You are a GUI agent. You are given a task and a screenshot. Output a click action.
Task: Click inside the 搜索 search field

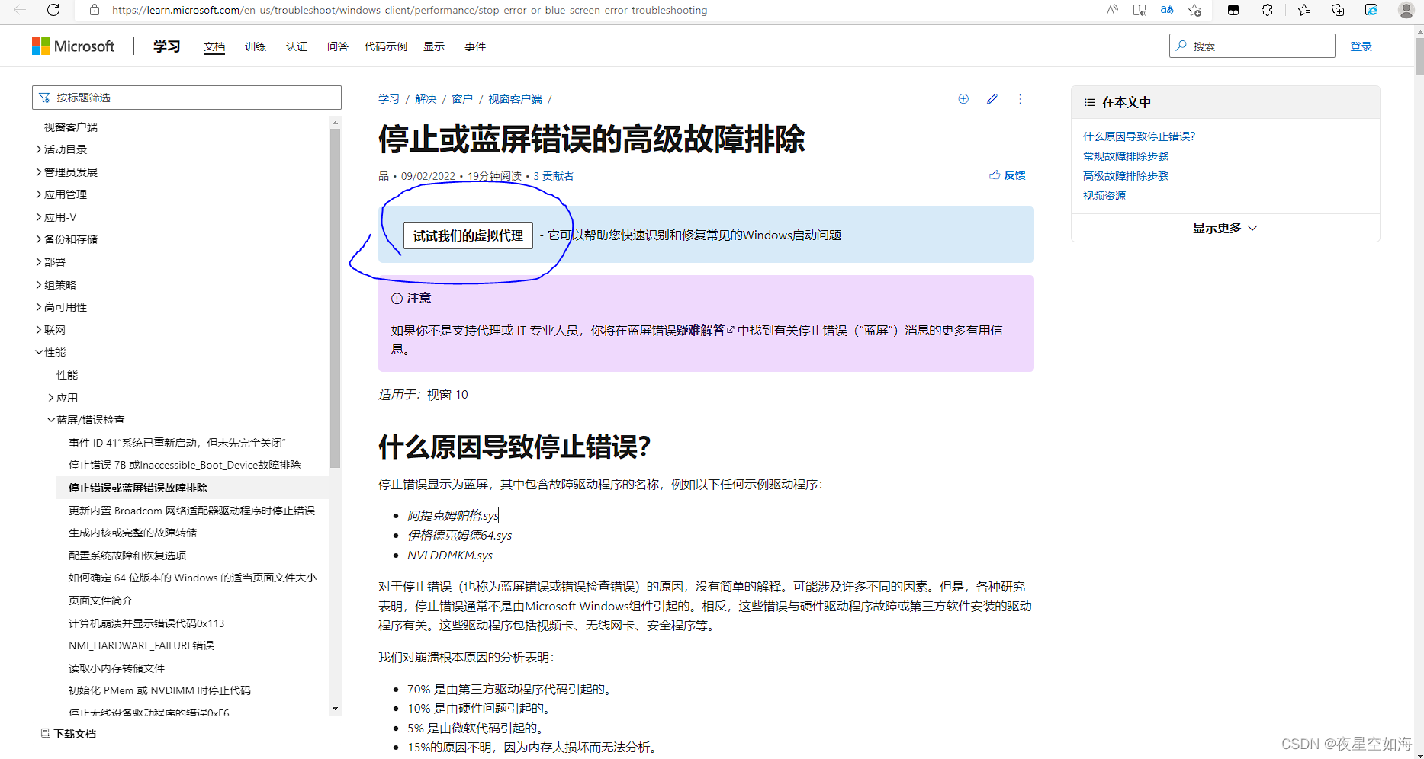click(x=1251, y=45)
